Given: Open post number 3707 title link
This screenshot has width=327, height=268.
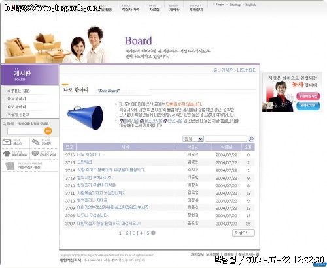Looking at the screenshot, I should tap(109, 223).
